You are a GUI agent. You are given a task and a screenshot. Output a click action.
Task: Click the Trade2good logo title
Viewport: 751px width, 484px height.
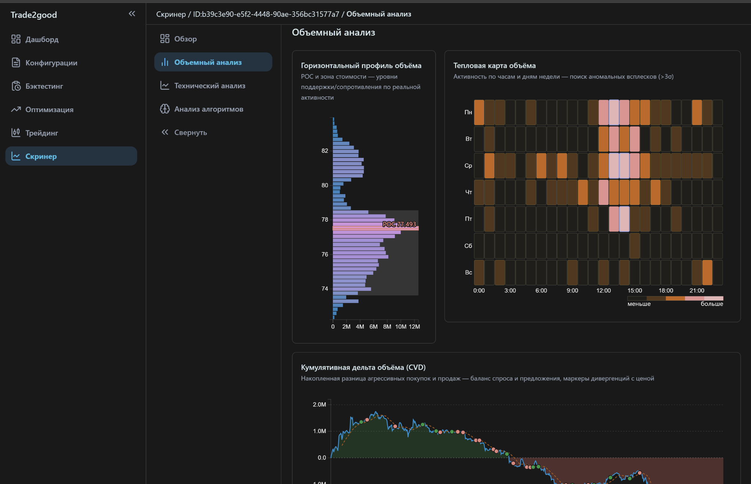click(34, 15)
